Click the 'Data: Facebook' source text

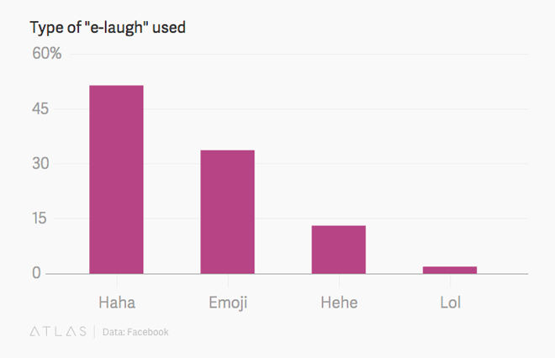tap(135, 332)
